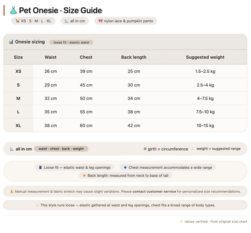Click the green dress icon beside title
Viewport: 251px width, 233px height.
click(13, 10)
